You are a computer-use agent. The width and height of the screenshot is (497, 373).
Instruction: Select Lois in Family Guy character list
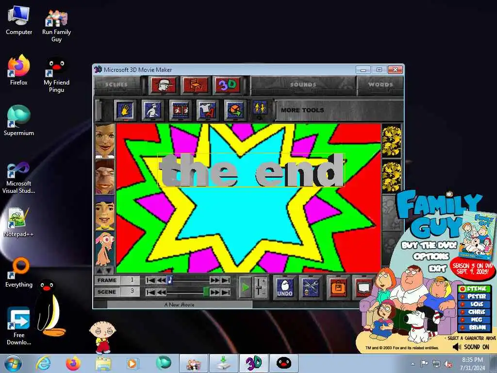point(475,304)
